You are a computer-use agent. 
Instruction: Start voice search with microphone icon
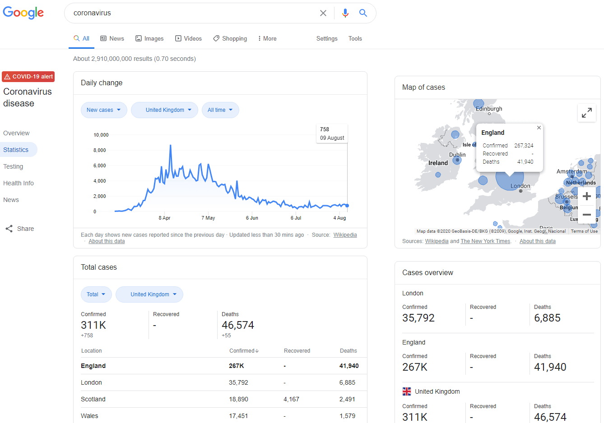pyautogui.click(x=345, y=13)
